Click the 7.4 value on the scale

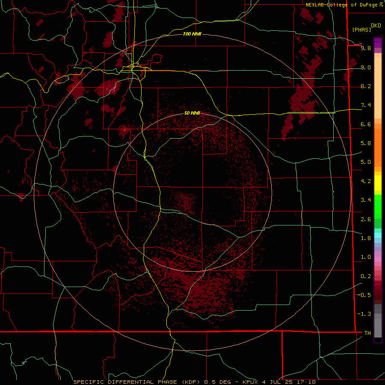coord(366,105)
